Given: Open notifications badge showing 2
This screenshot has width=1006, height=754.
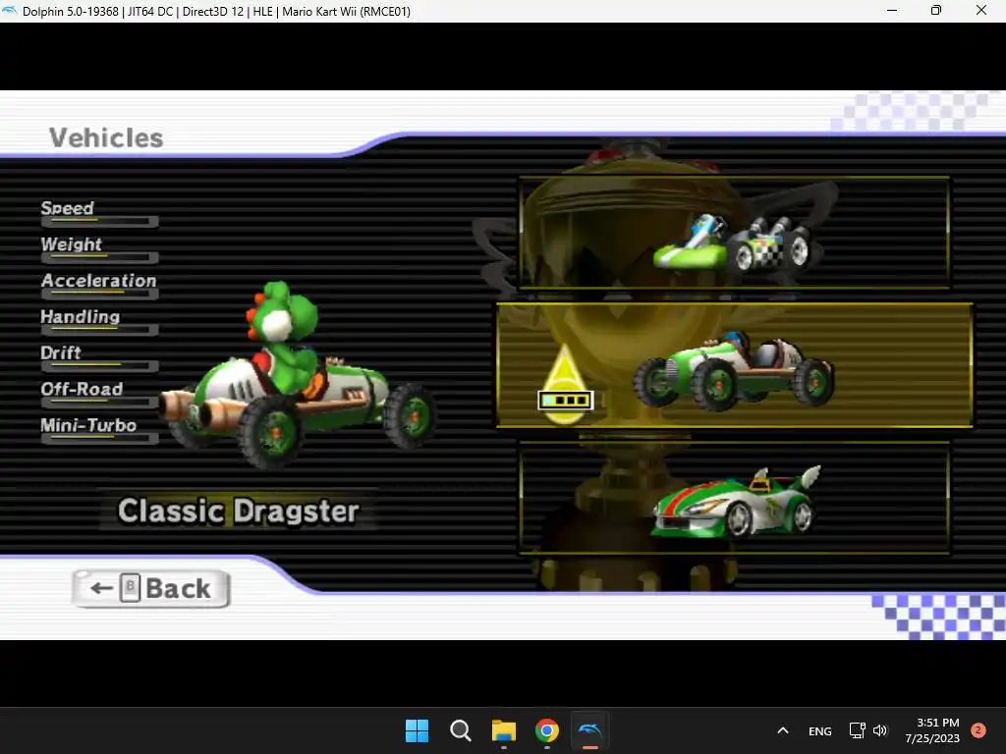Looking at the screenshot, I should coord(978,730).
